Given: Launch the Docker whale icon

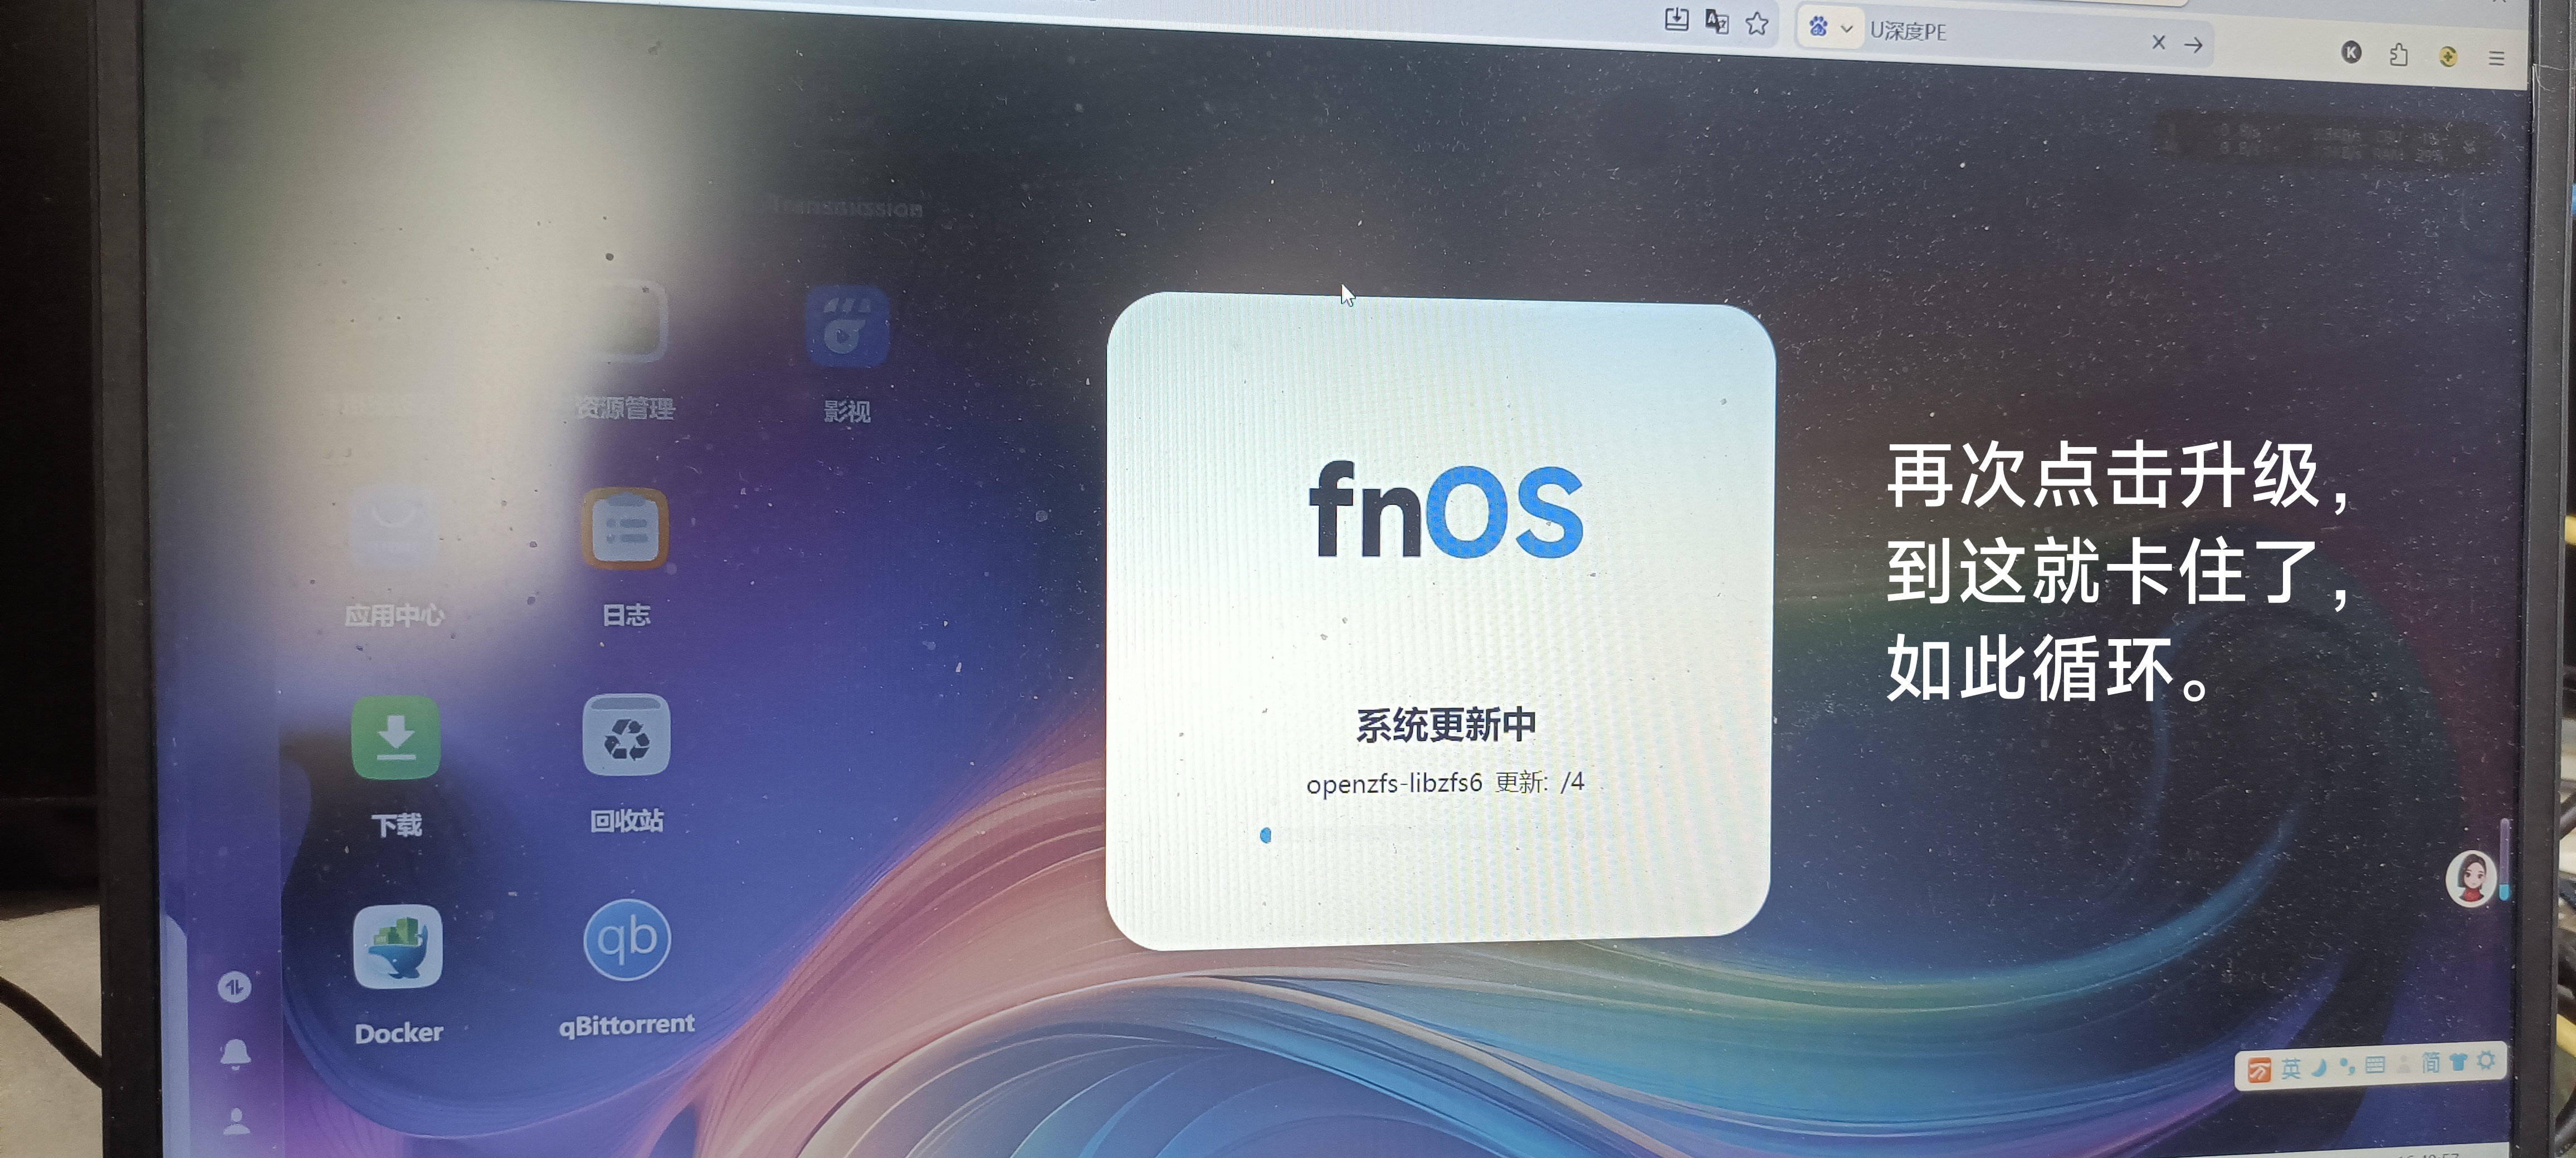Looking at the screenshot, I should point(398,946).
